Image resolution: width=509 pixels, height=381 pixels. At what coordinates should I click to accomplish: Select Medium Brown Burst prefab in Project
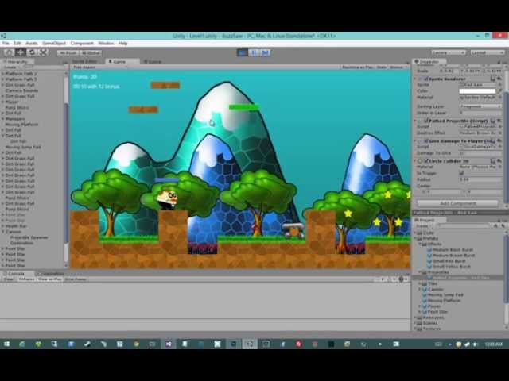[x=453, y=256]
